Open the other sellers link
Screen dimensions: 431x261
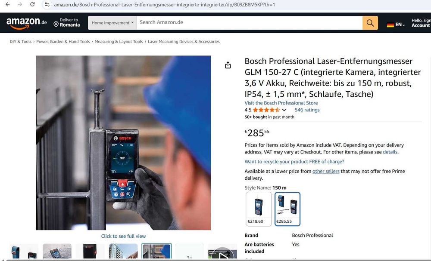point(326,171)
